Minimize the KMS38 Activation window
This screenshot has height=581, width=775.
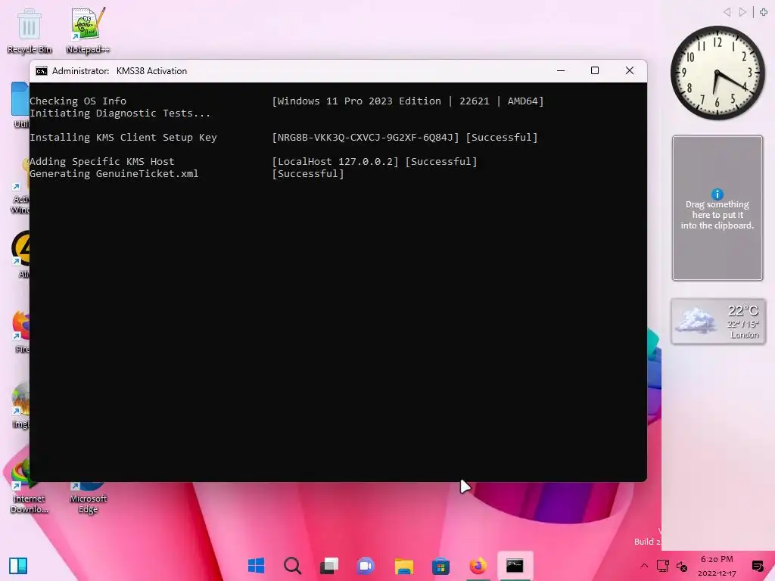pos(561,70)
